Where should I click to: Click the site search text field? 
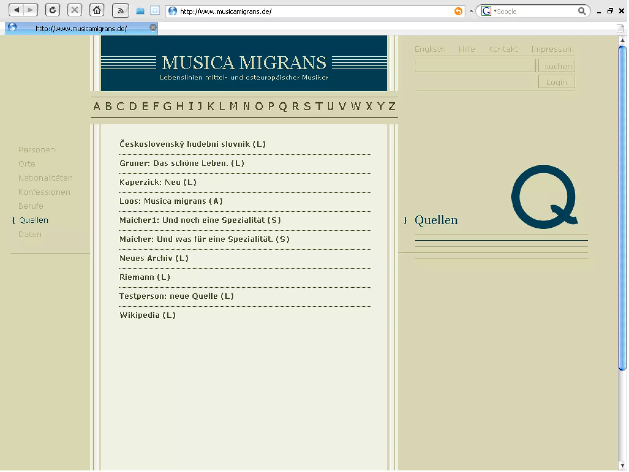[x=475, y=66]
